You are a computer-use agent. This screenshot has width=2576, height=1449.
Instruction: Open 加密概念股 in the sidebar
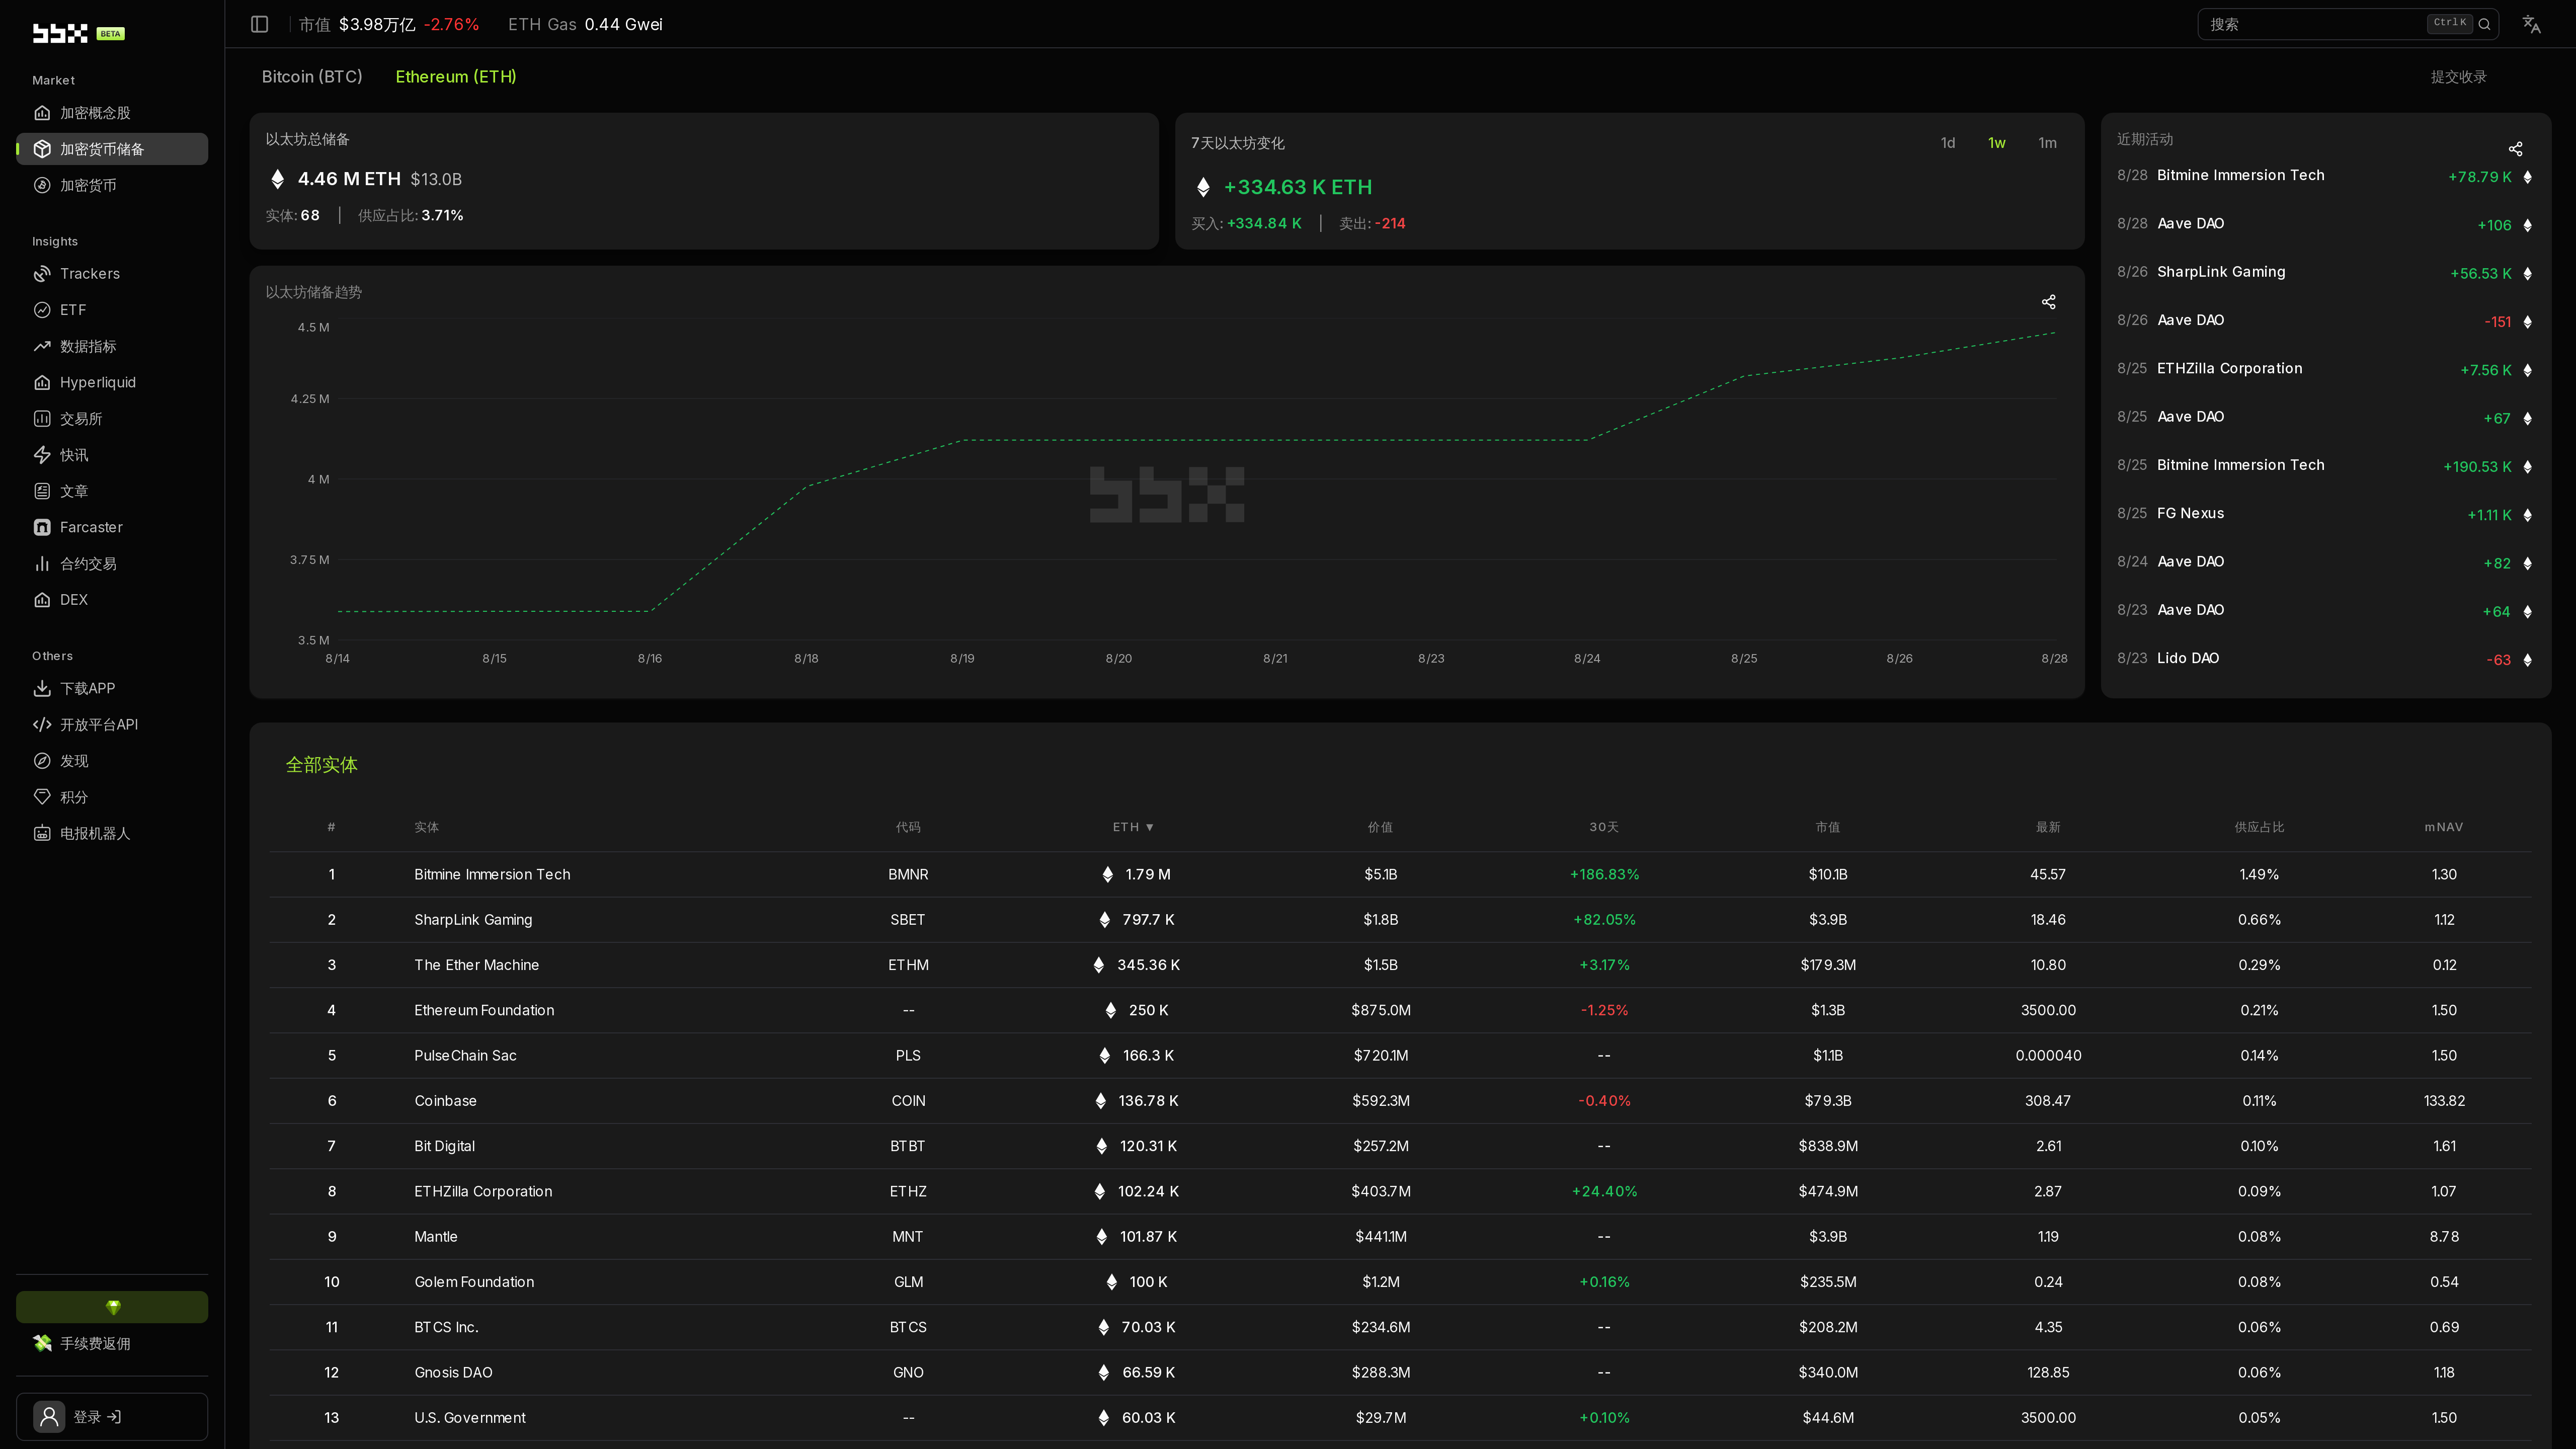tap(112, 113)
